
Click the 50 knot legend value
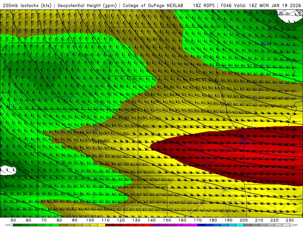[13, 220]
